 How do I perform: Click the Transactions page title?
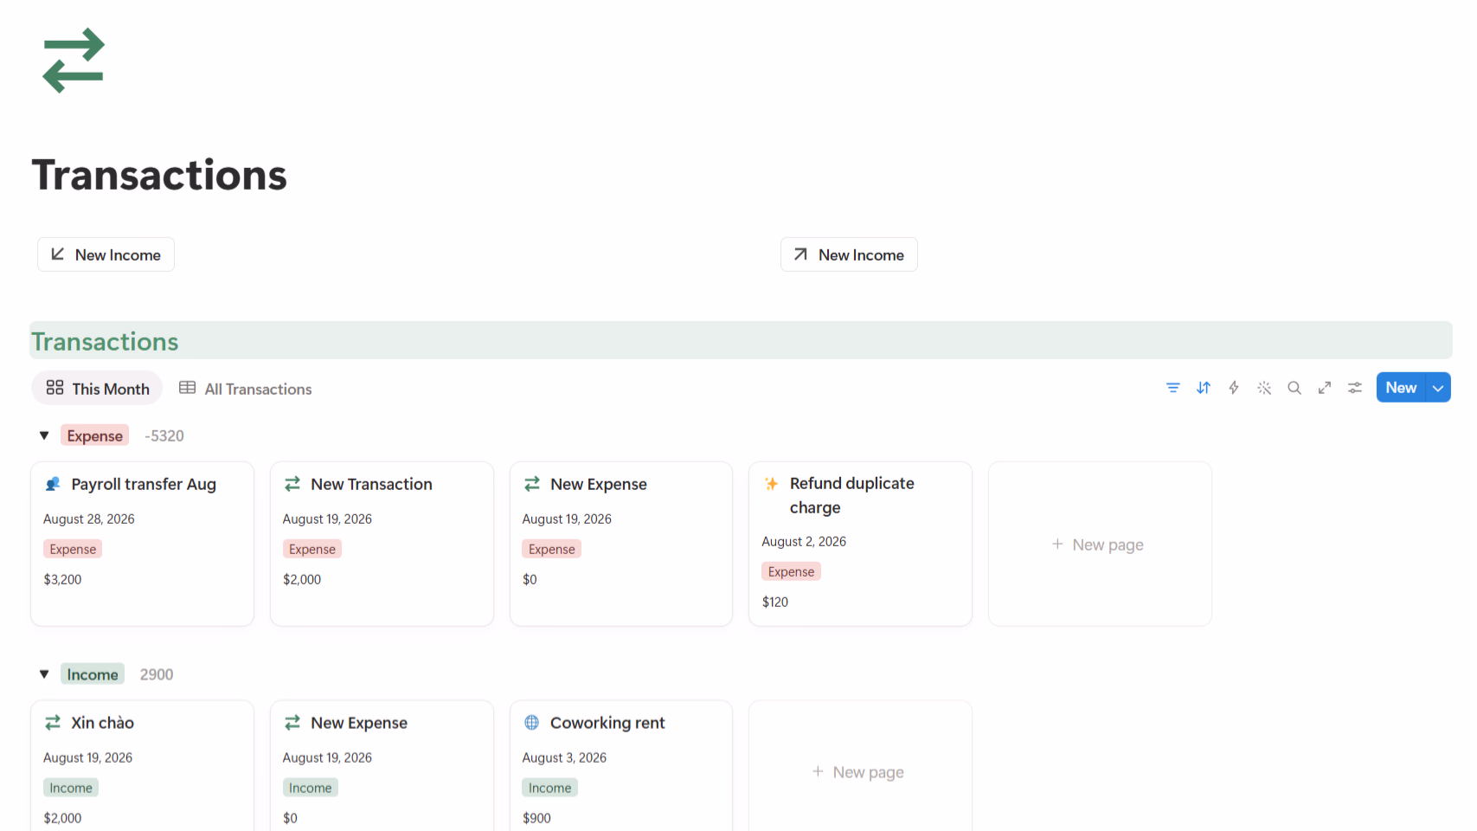pyautogui.click(x=159, y=175)
